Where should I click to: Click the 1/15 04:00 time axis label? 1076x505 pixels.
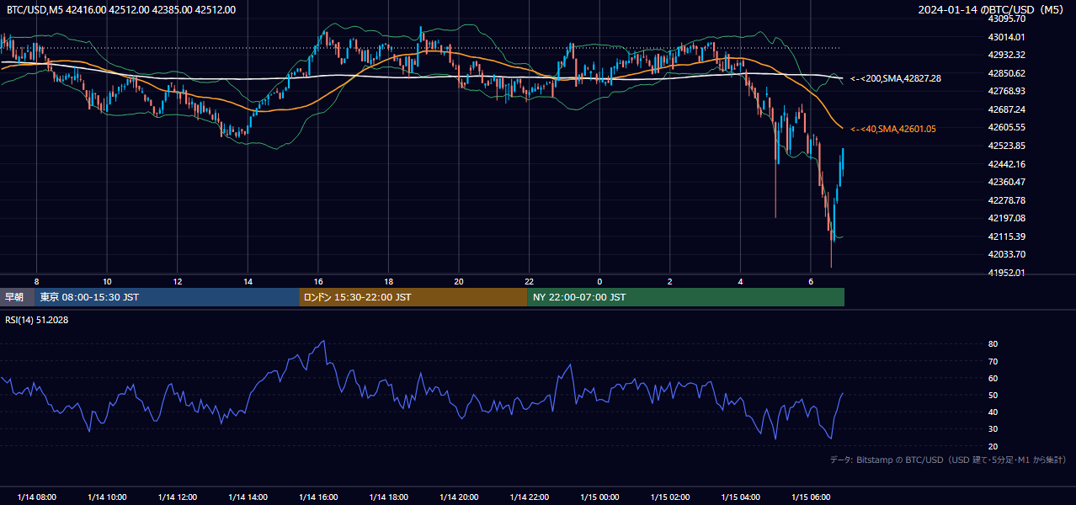740,497
